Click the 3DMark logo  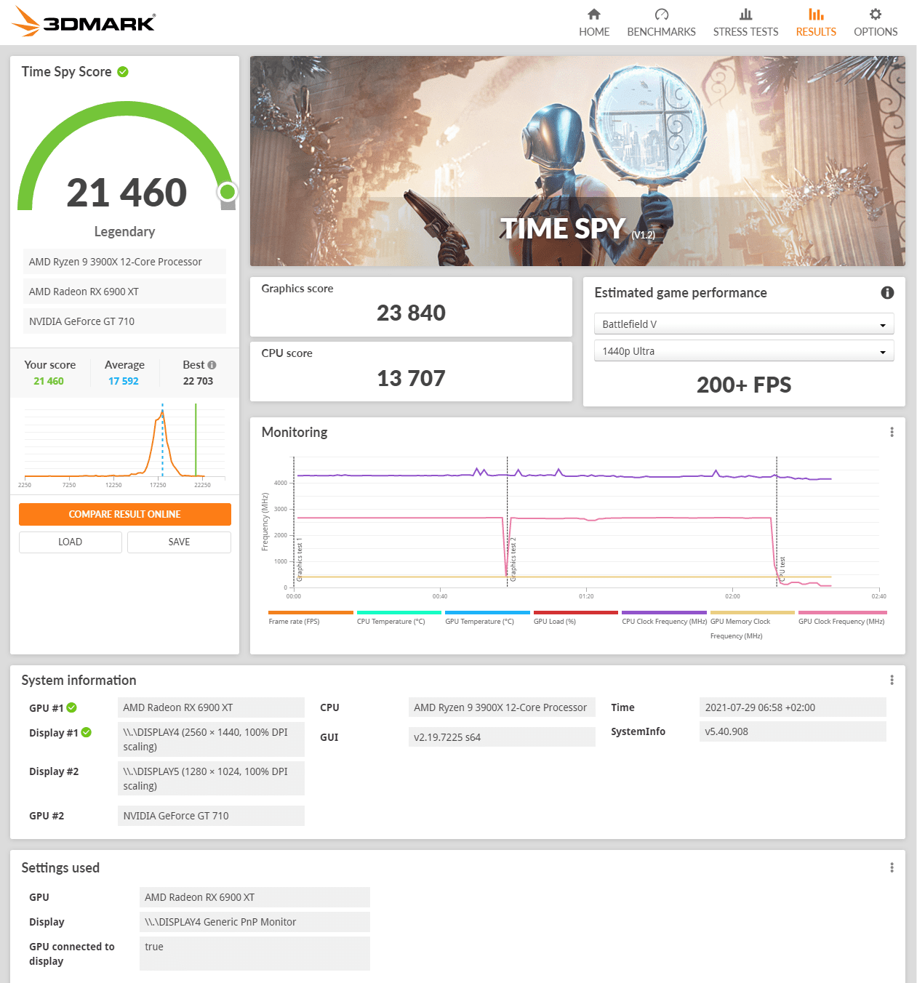pyautogui.click(x=84, y=22)
